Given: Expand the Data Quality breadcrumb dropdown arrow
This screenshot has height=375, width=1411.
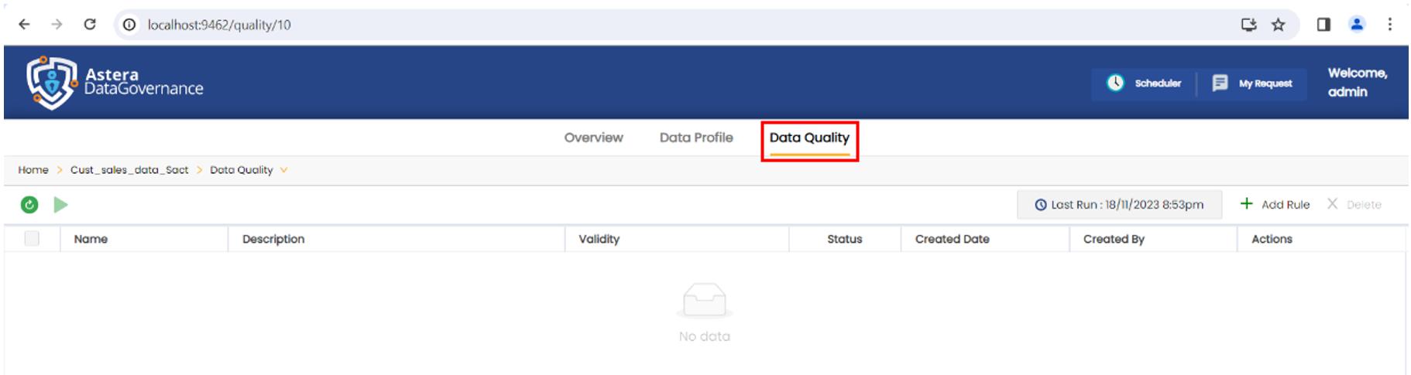Looking at the screenshot, I should tap(284, 170).
